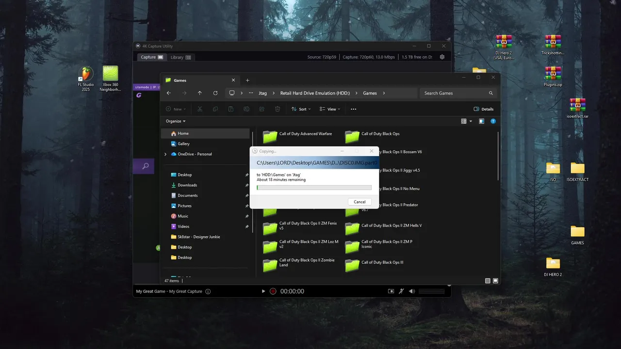Screen dimensions: 621x349
Task: Select the Call of Duty Black Ops III folder
Action: (x=374, y=265)
